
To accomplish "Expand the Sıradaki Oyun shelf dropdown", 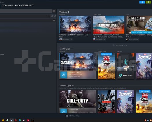I will coord(73,86).
